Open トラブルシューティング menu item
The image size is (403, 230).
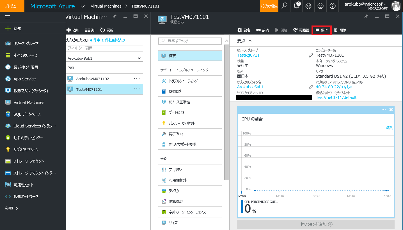(x=190, y=81)
